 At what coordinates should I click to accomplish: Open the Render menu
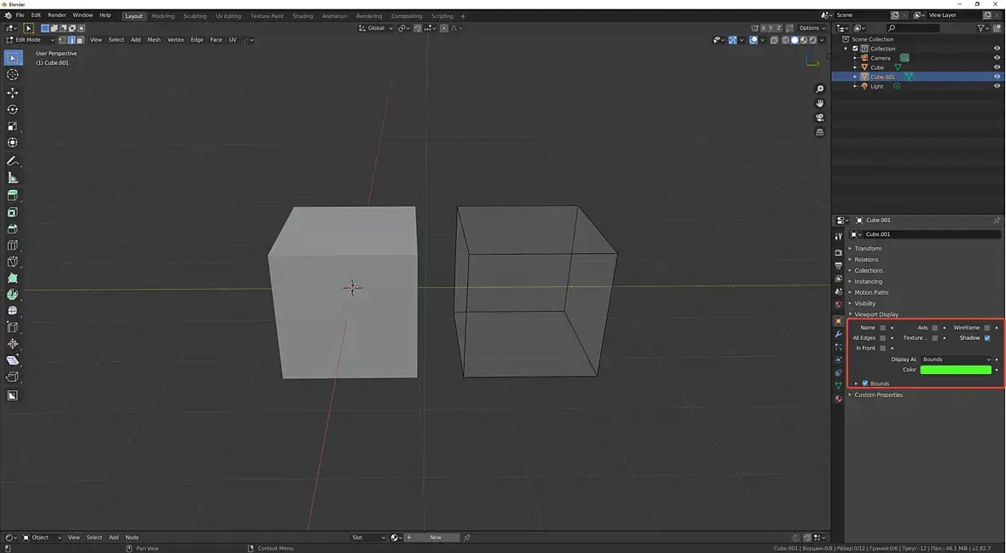click(57, 15)
